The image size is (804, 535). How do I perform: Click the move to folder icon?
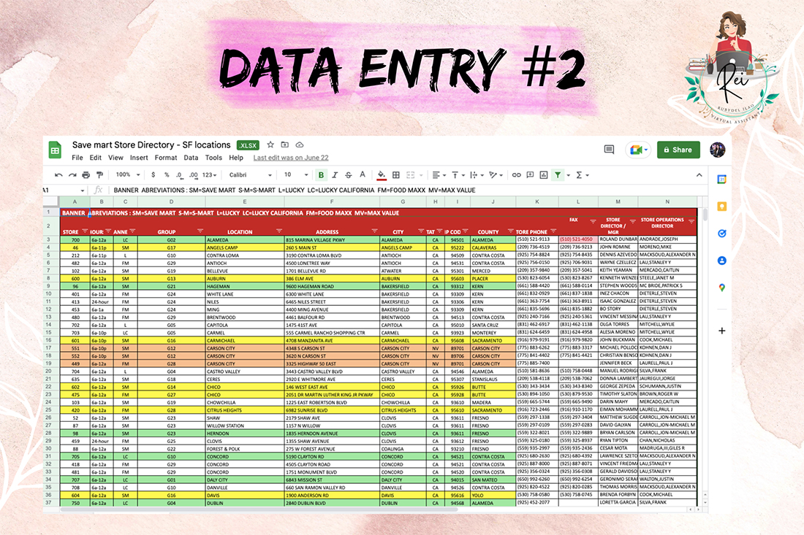pos(285,145)
